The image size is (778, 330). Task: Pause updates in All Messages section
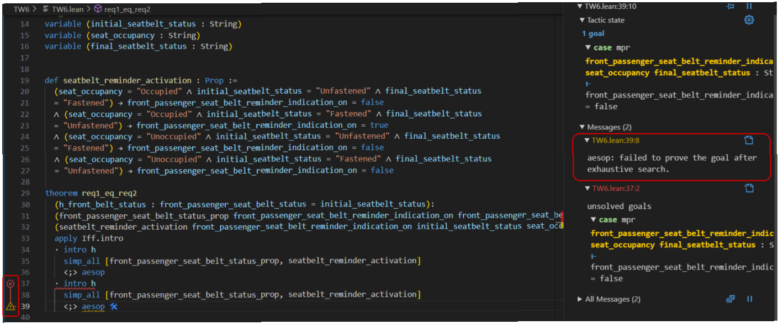(x=749, y=299)
